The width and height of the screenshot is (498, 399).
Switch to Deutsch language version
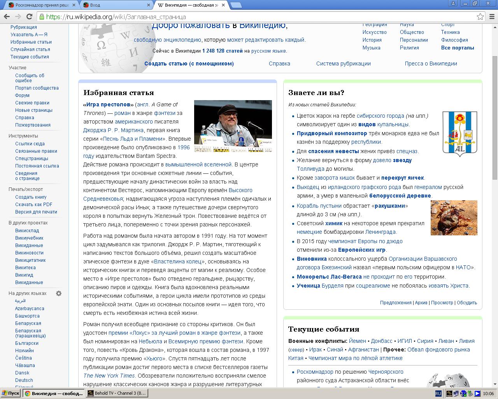click(24, 380)
